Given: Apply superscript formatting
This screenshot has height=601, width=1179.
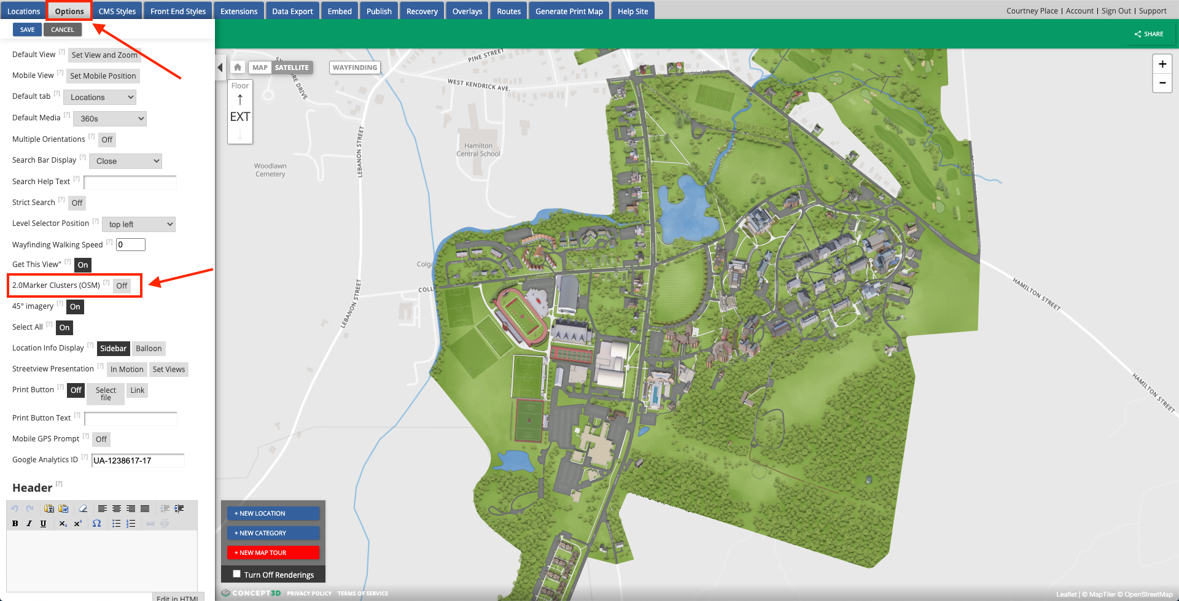Looking at the screenshot, I should pyautogui.click(x=77, y=524).
